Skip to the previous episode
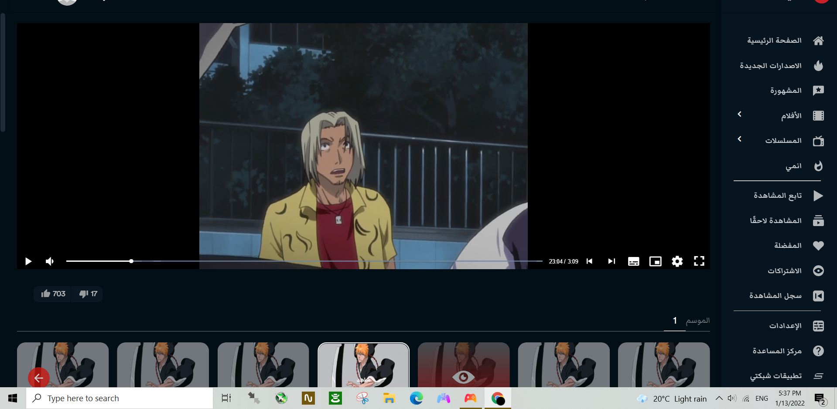The image size is (837, 409). click(589, 261)
